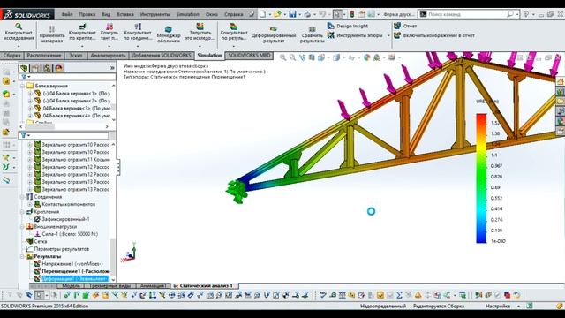Click the URES color legend bar
Viewport: 565px width, 318px height.
click(x=481, y=178)
